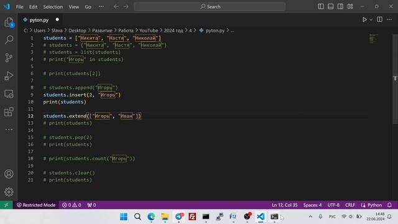The width and height of the screenshot is (398, 224).
Task: Click the Ln 12, Col 35 indicator
Action: coord(285,205)
